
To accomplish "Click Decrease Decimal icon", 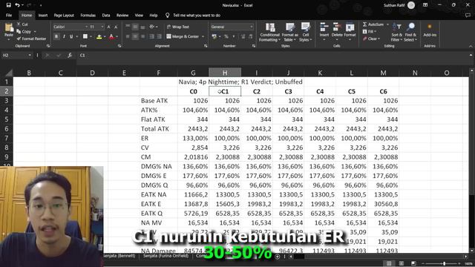I will [251, 36].
